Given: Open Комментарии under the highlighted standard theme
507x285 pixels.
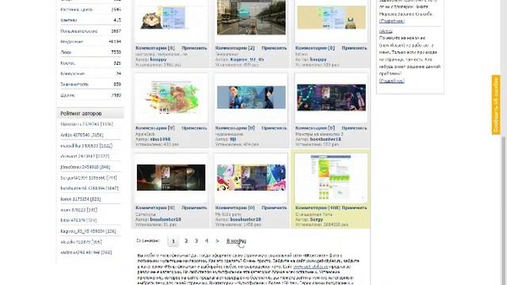Looking at the screenshot, I should click(x=318, y=207).
